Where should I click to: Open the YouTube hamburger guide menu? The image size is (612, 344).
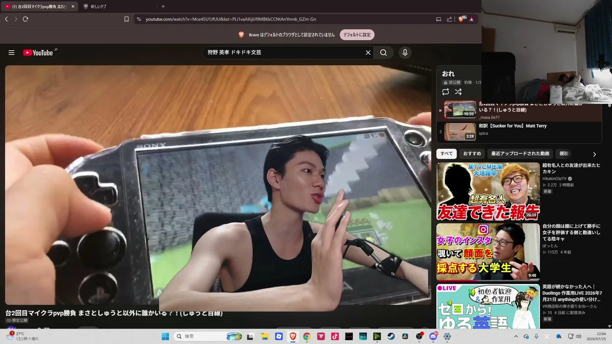11,53
